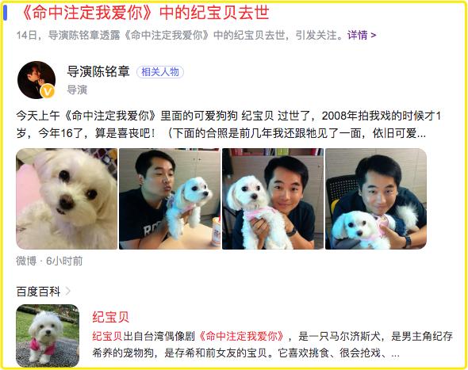The image size is (468, 370).
Task: Open the 《命中注定我爱你》 link in description
Action: coord(241,336)
